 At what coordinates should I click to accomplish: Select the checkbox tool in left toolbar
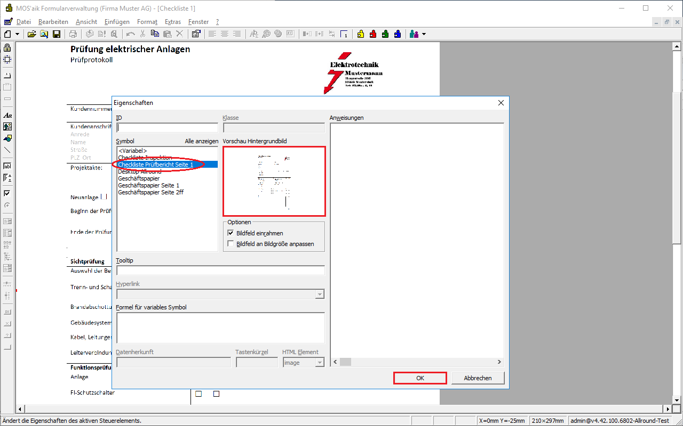click(7, 193)
